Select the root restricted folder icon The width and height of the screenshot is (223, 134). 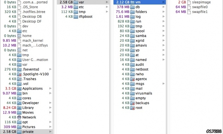[x=132, y=108]
